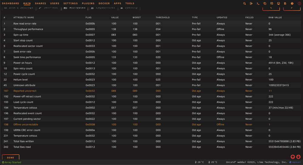Open the system log icon
The height and width of the screenshot is (165, 303).
click(285, 3)
